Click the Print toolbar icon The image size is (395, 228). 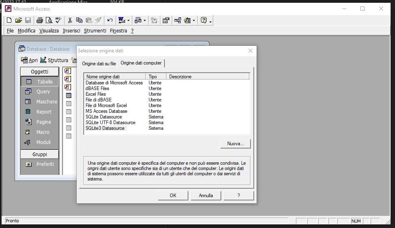[39, 20]
